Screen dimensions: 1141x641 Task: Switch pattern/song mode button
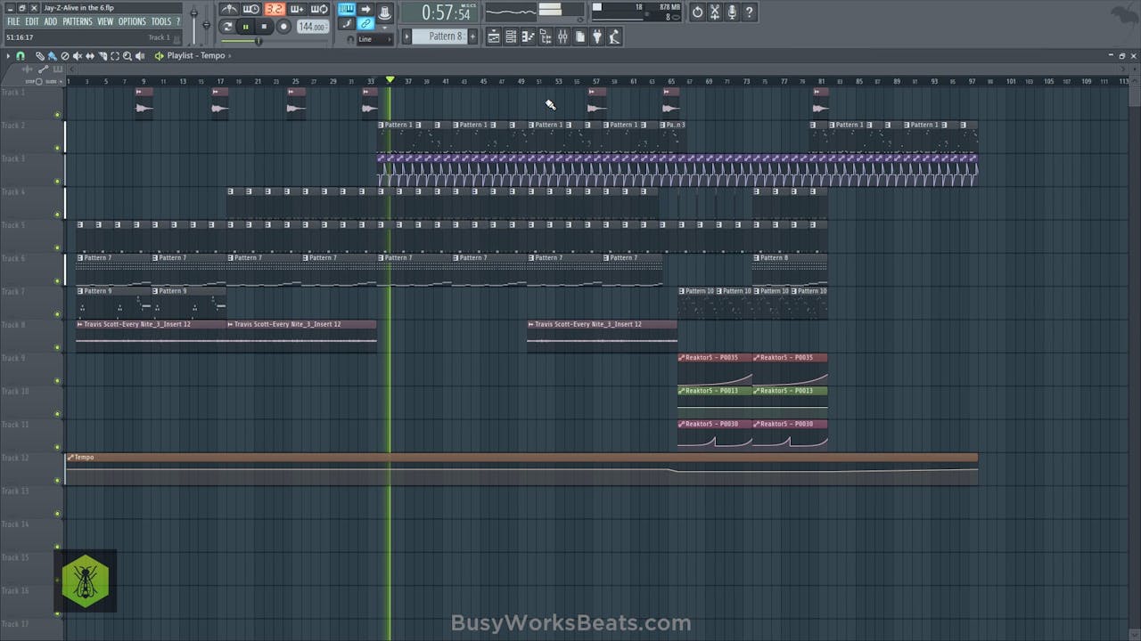click(226, 27)
